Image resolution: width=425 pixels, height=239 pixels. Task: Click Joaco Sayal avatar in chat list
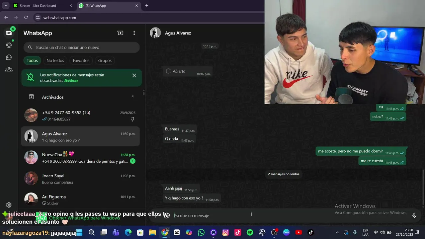(x=31, y=179)
